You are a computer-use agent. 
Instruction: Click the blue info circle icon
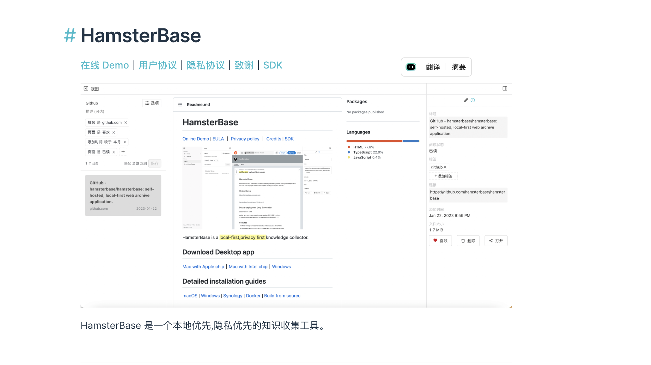(473, 100)
